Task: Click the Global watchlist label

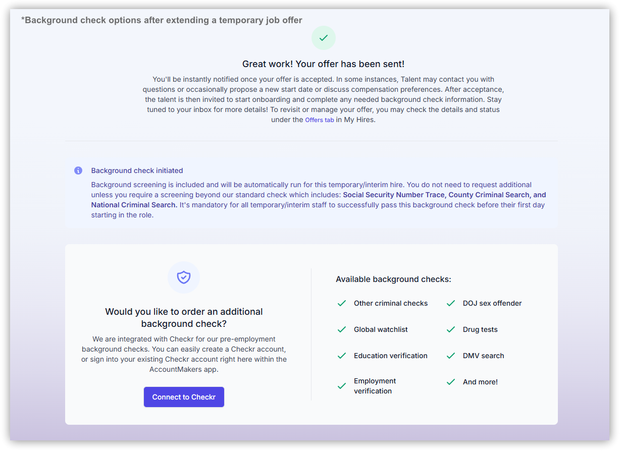Action: tap(381, 329)
